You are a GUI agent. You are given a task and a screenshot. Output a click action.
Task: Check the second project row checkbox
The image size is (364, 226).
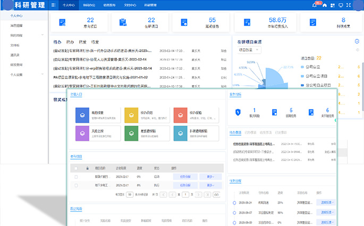click(x=76, y=185)
